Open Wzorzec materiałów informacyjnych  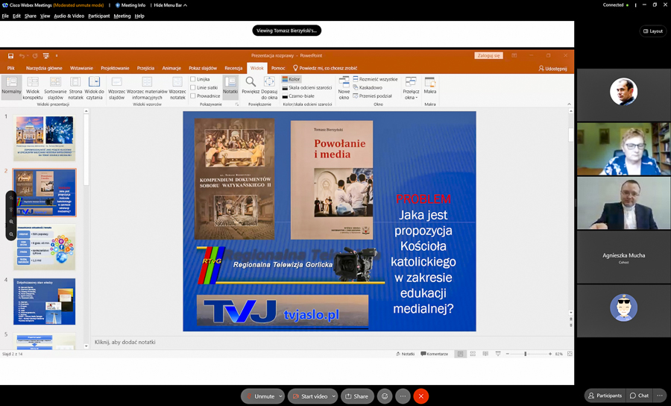click(x=147, y=87)
